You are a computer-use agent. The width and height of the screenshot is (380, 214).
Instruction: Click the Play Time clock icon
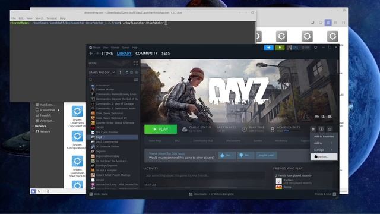[x=244, y=129]
